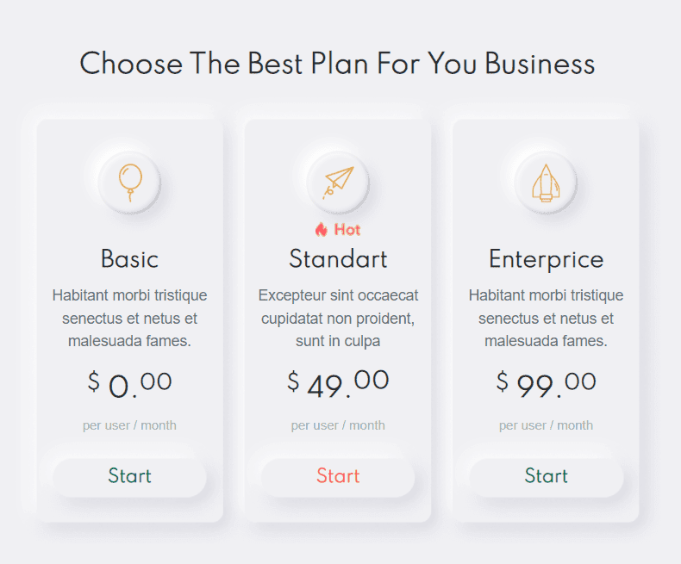Screen dimensions: 681x564
Task: Click the $49.00 price
Action: 338,384
